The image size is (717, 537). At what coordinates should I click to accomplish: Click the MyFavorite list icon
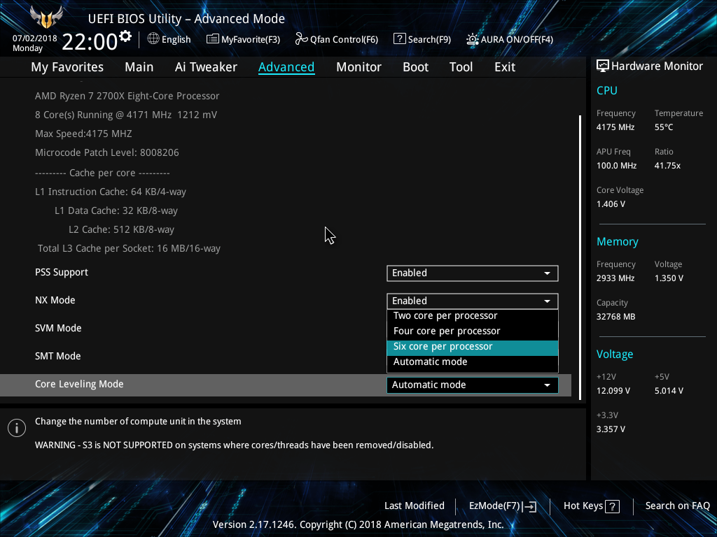pos(213,39)
